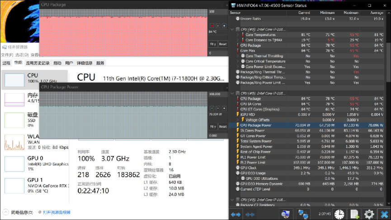Click the first small button in CPU Package Power graph
Image resolution: width=391 pixels, height=220 pixels.
click(x=212, y=108)
